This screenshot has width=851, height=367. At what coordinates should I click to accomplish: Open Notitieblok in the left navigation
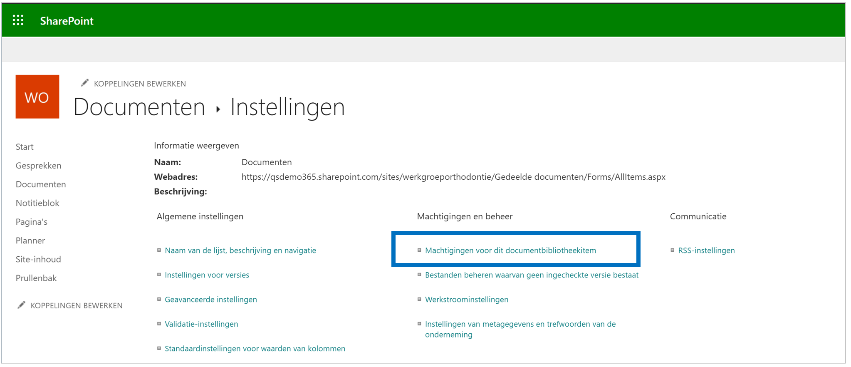(x=37, y=203)
